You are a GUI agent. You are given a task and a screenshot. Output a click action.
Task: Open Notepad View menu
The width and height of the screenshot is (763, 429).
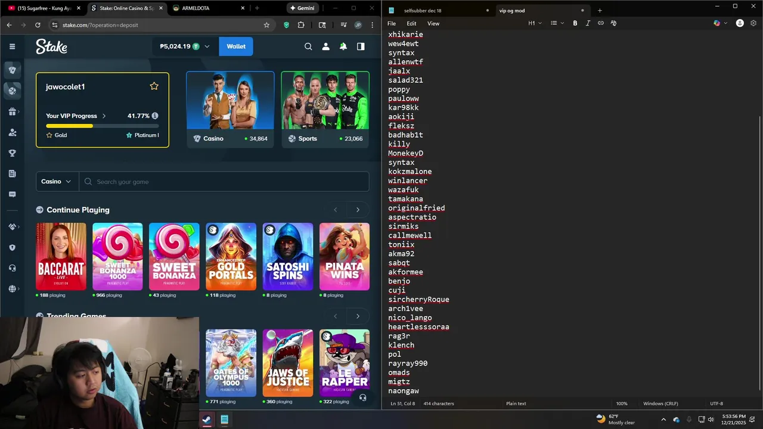[x=433, y=23]
